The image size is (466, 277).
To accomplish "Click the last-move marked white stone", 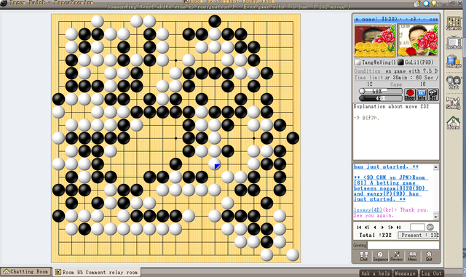I will point(215,164).
